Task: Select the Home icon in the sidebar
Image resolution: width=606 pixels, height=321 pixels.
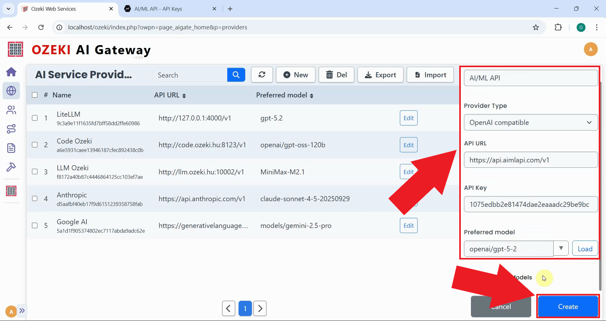Action: (11, 72)
